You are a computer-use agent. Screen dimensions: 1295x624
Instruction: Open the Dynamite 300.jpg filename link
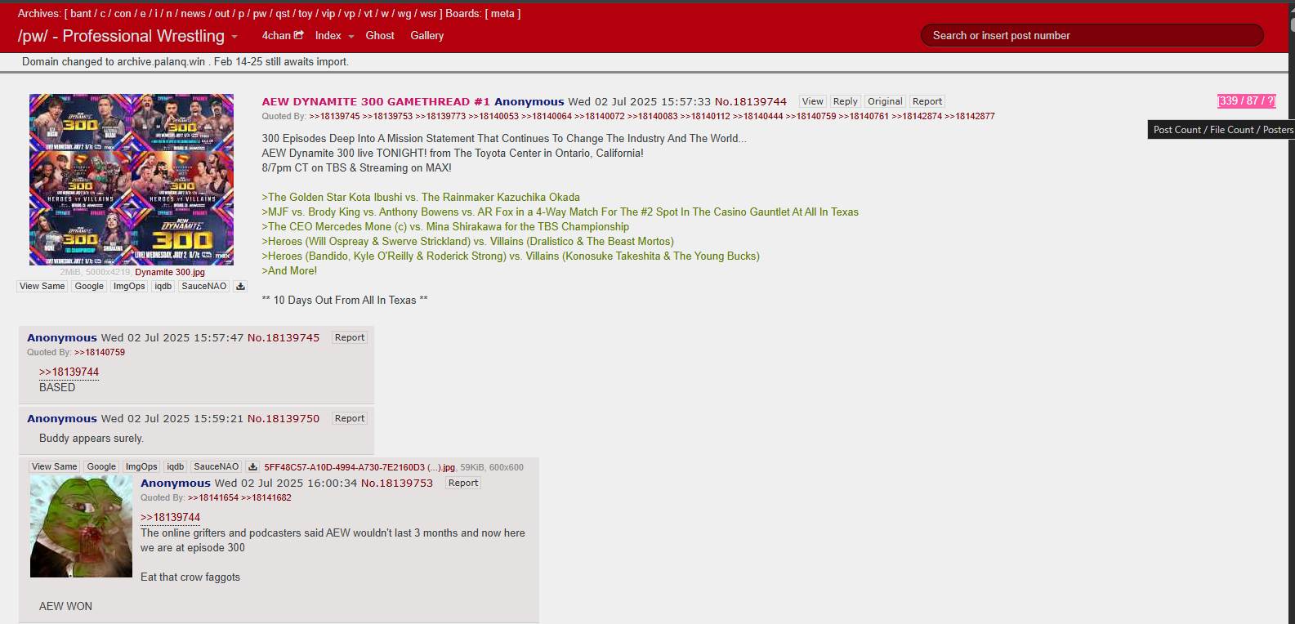(170, 272)
